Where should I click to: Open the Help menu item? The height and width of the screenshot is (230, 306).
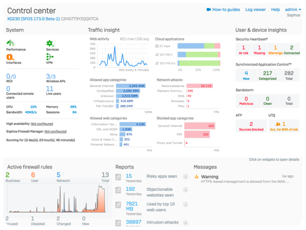click(x=275, y=10)
